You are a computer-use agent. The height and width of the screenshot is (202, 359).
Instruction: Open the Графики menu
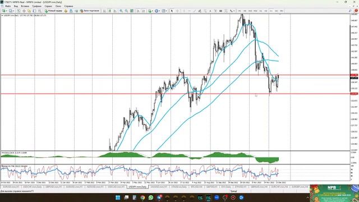pyautogui.click(x=36, y=6)
